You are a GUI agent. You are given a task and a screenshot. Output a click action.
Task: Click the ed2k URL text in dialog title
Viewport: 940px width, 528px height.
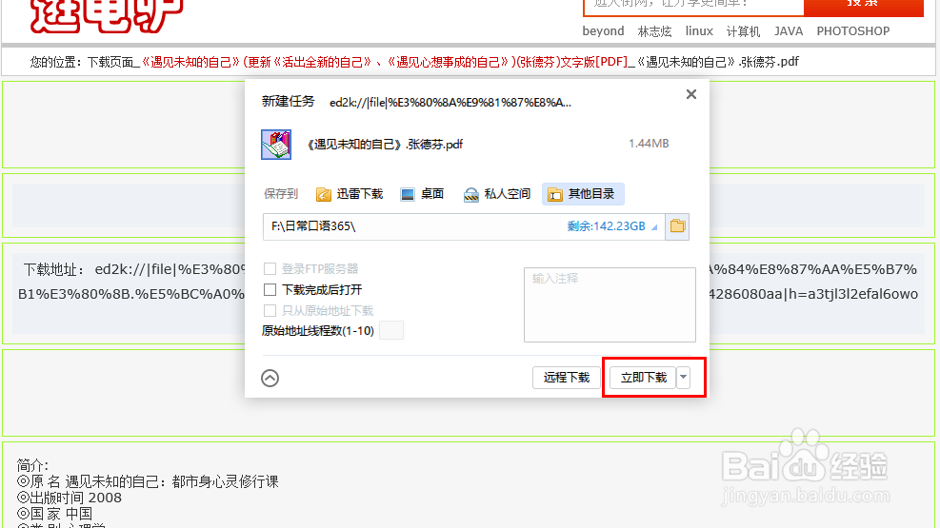(x=450, y=103)
